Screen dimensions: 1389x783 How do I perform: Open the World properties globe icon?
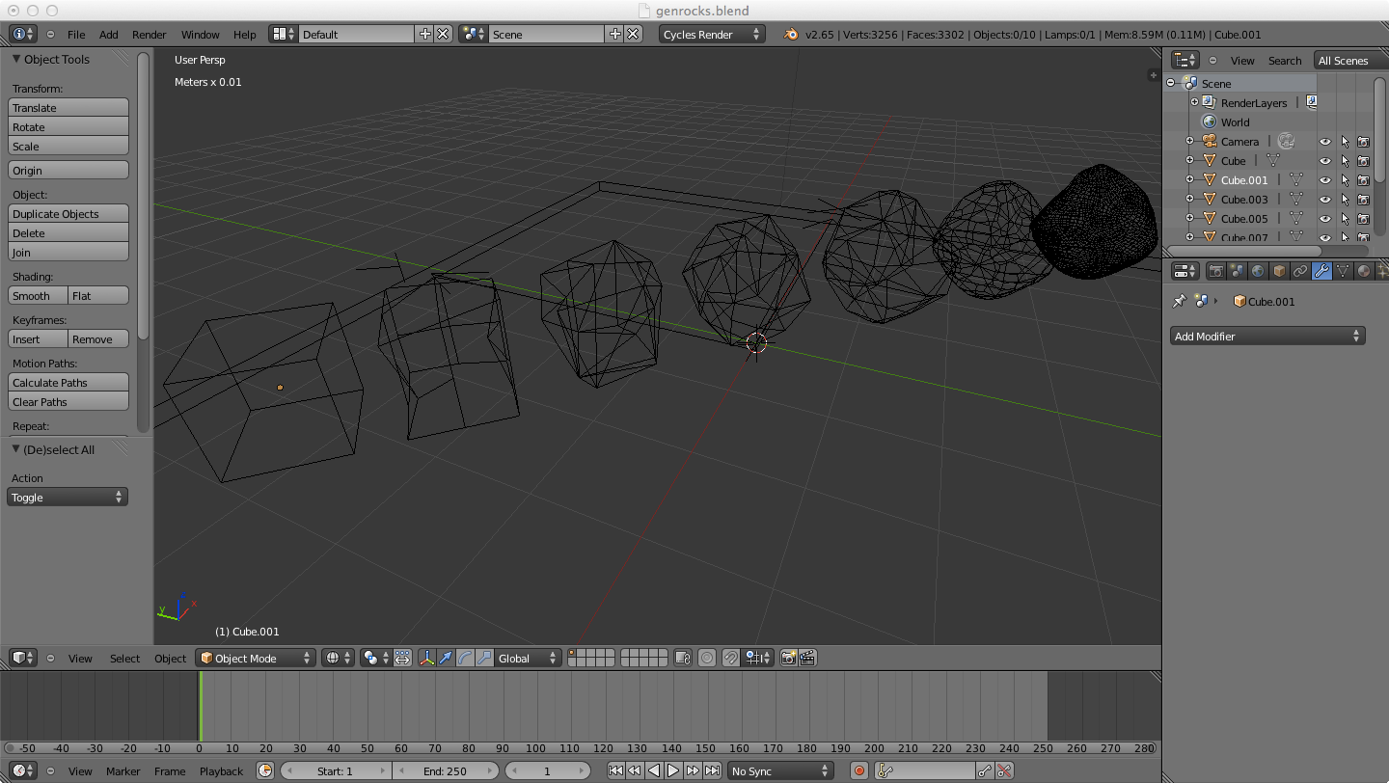point(1258,272)
